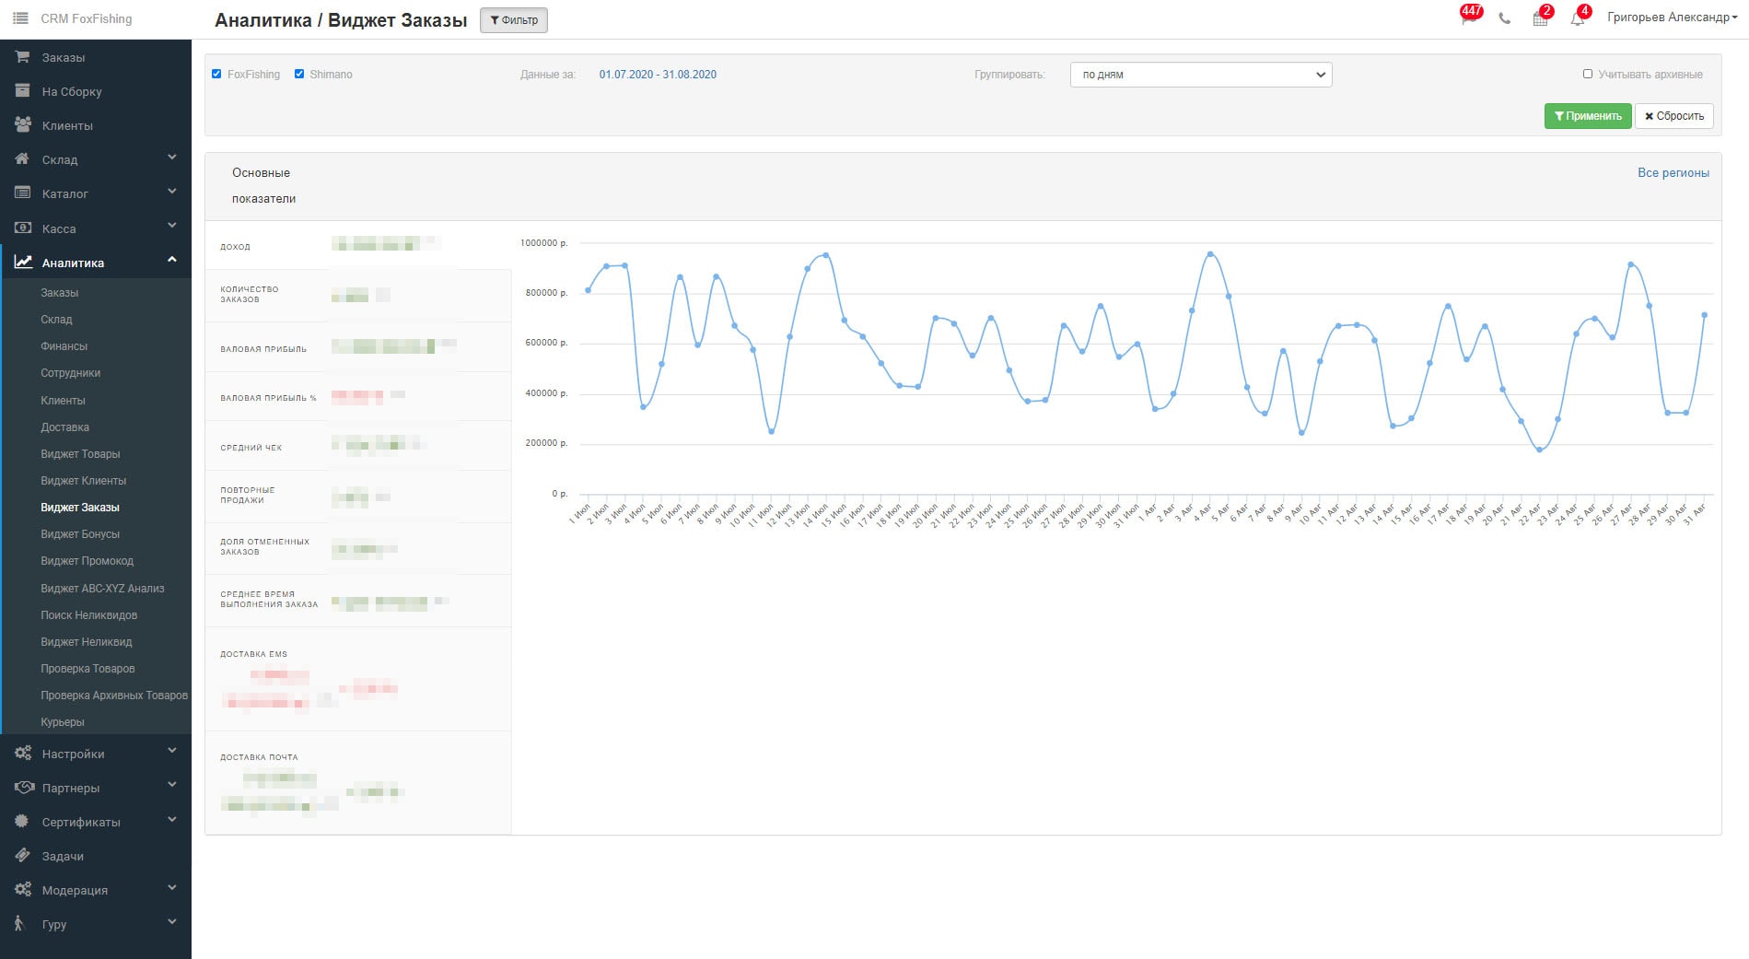Click the Сбросить button
The height and width of the screenshot is (959, 1749).
(1674, 116)
